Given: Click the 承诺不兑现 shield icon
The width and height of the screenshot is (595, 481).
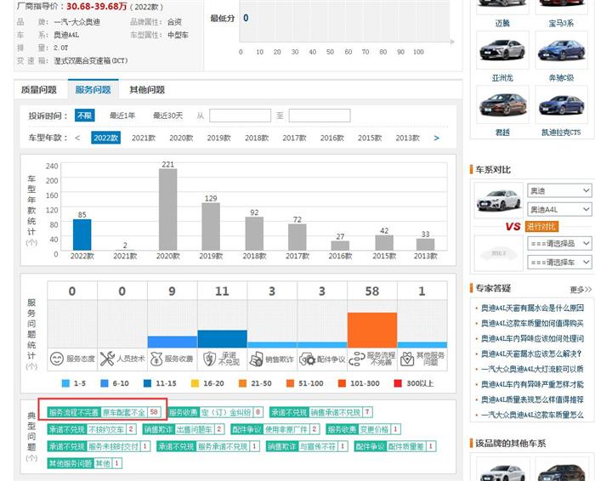Looking at the screenshot, I should pyautogui.click(x=209, y=359).
